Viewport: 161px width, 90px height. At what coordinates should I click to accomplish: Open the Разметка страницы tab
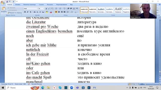point(29,4)
